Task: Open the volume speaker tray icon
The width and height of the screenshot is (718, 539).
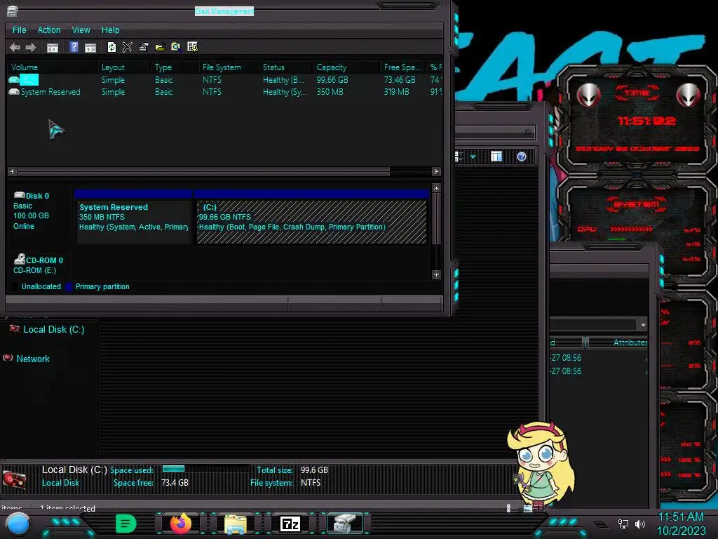Action: tap(640, 524)
